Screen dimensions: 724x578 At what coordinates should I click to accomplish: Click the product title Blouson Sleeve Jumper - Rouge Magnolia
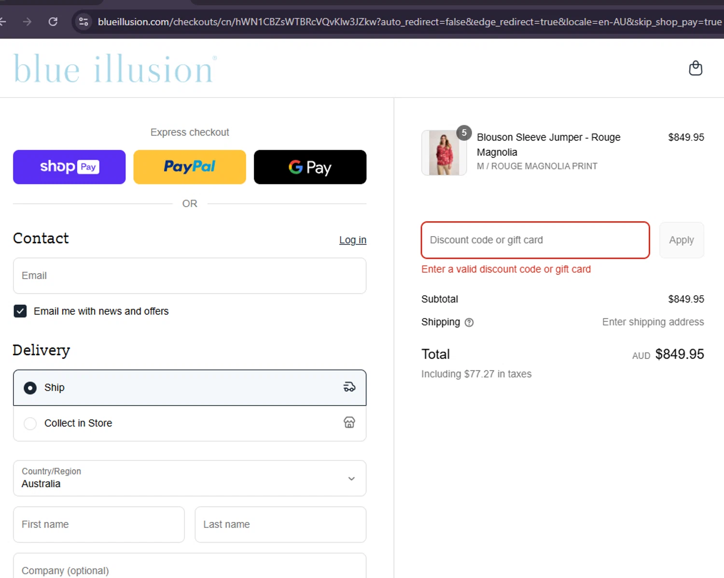pyautogui.click(x=549, y=144)
